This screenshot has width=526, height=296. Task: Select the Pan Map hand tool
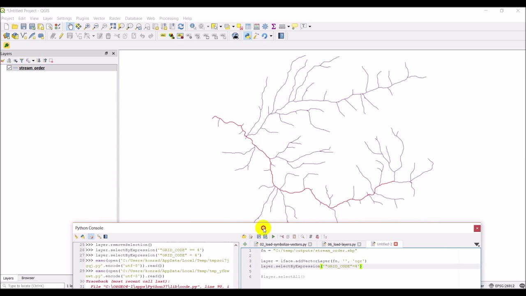click(70, 26)
